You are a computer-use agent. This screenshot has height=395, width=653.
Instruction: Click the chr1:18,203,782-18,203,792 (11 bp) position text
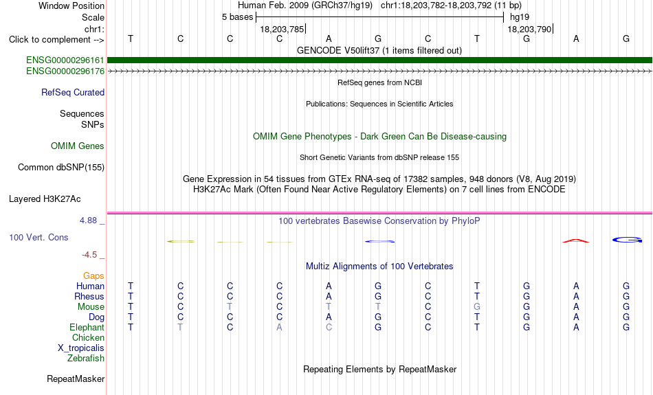point(451,5)
